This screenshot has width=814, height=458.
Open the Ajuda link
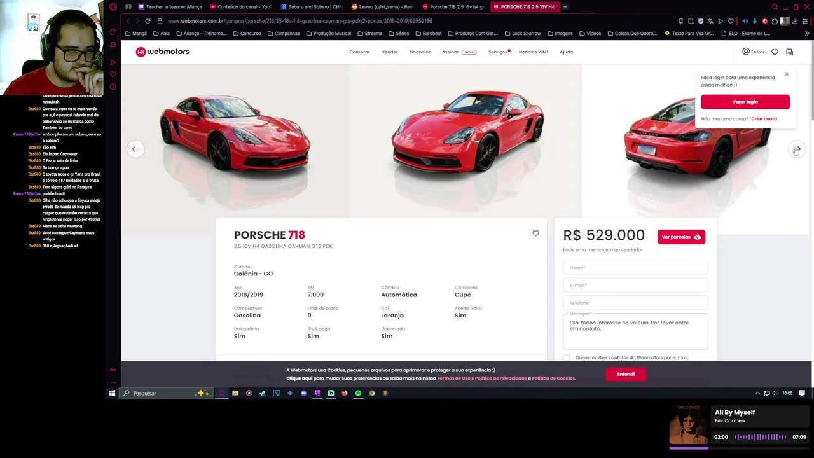tap(566, 52)
